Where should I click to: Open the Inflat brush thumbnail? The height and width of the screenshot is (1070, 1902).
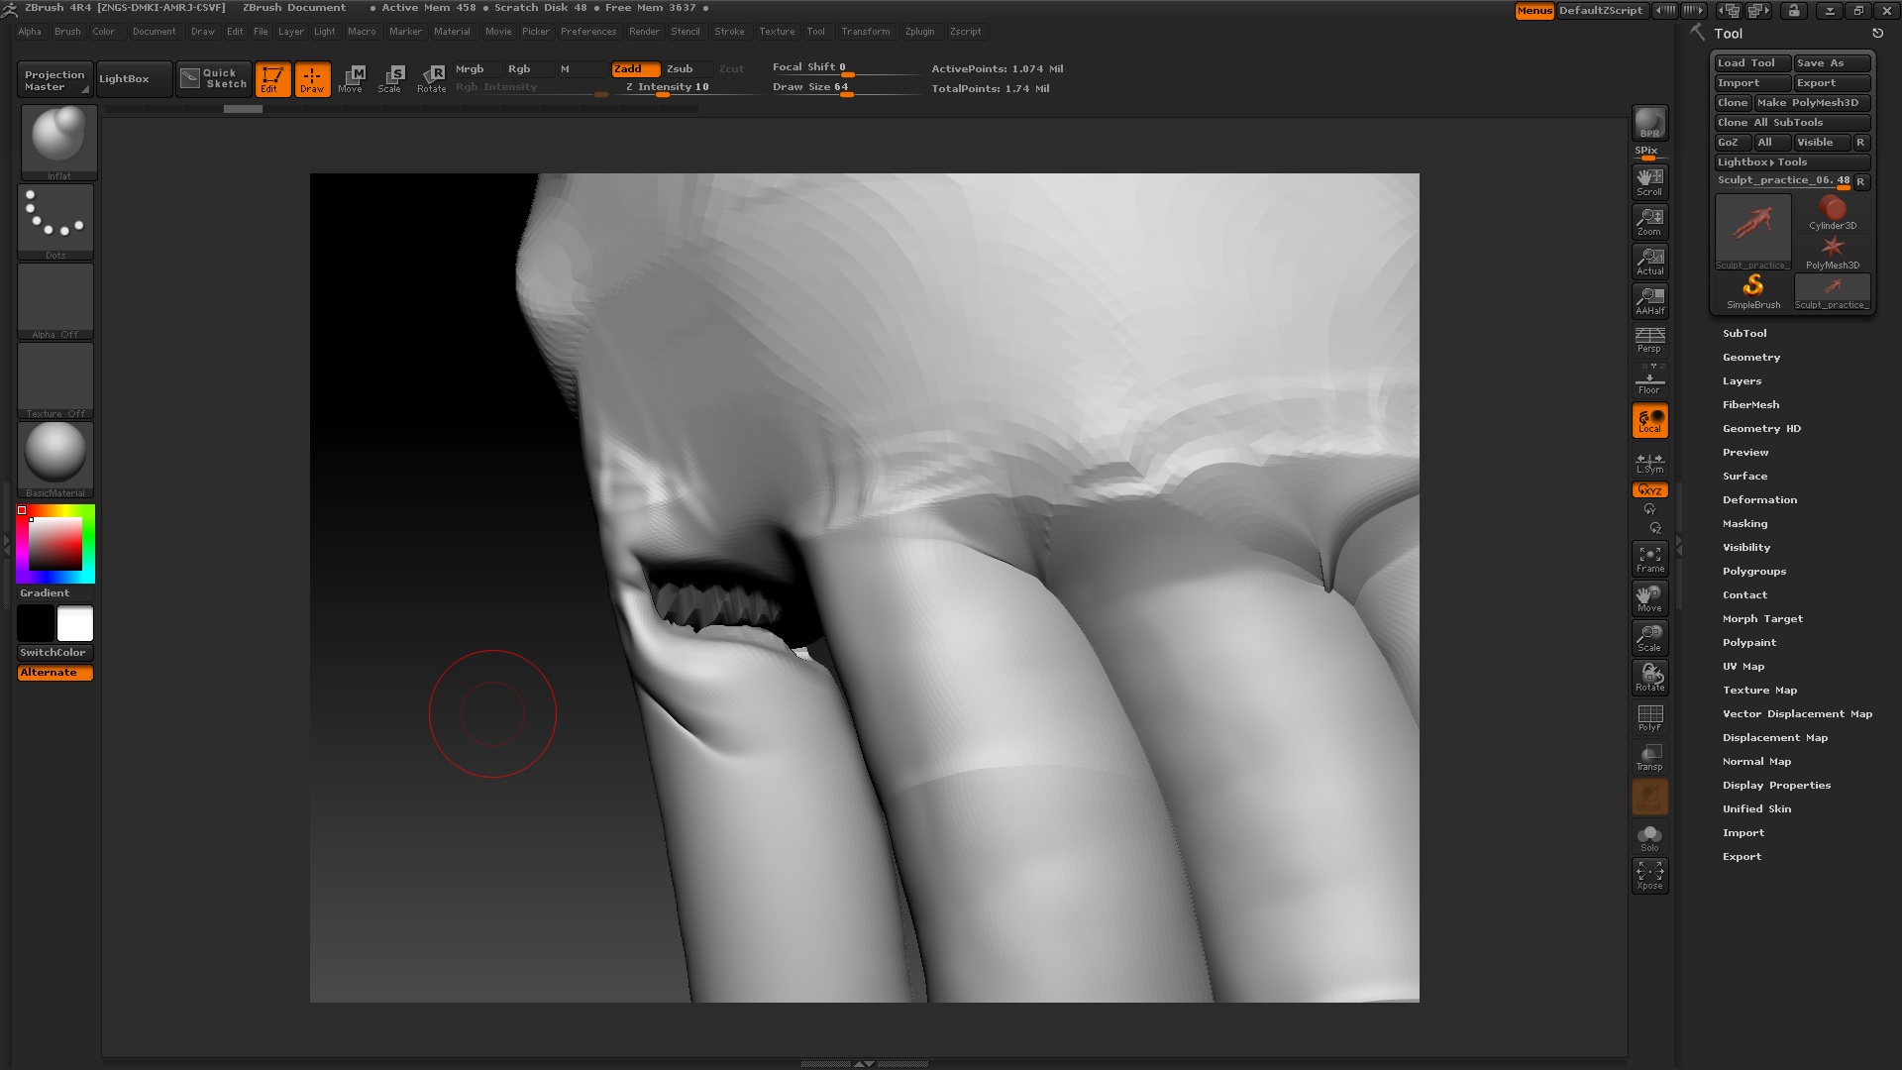click(x=57, y=141)
